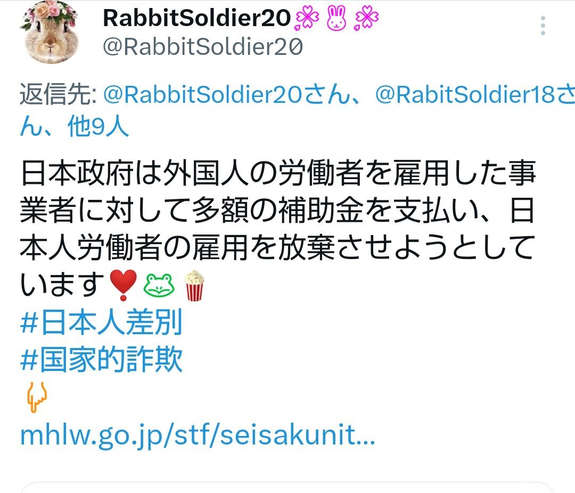The image size is (575, 493).
Task: Tap the green frog emoji
Action: [159, 285]
